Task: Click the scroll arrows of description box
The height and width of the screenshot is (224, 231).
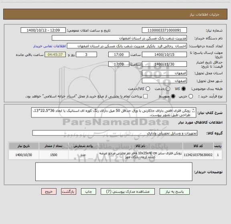Action: coord(193,111)
